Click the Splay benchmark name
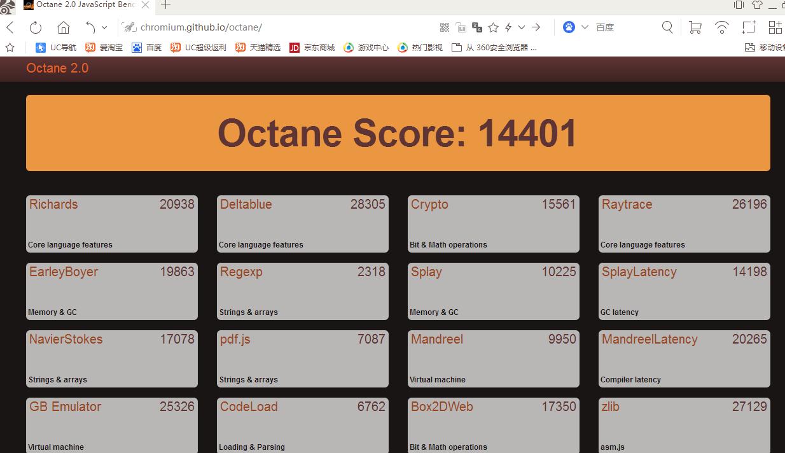This screenshot has width=785, height=453. (x=426, y=272)
